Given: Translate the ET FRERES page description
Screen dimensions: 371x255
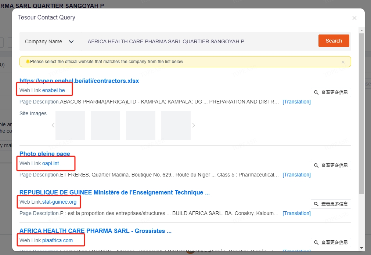Looking at the screenshot, I should 296,175.
